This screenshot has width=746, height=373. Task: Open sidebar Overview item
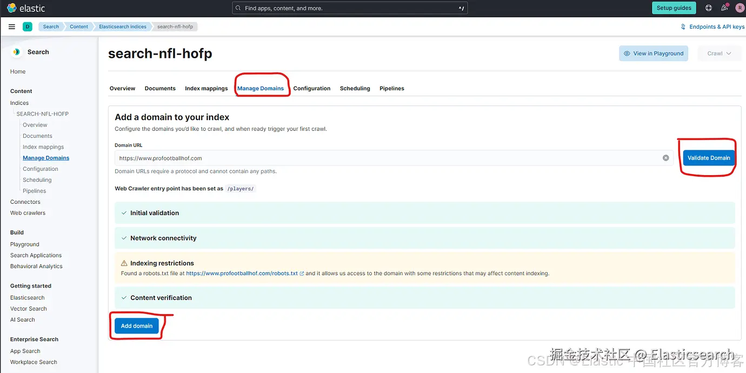35,125
